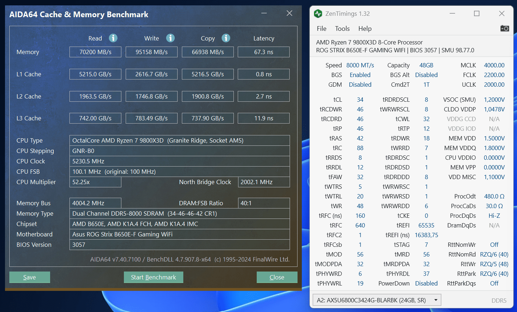The height and width of the screenshot is (312, 517).
Task: Click the BIOS Version field 3057
Action: [x=179, y=245]
